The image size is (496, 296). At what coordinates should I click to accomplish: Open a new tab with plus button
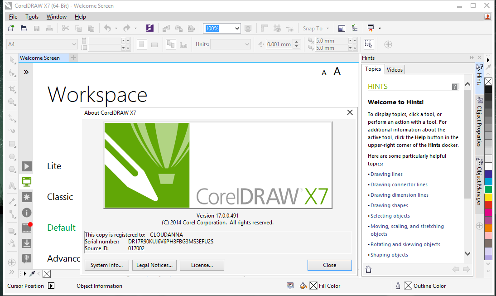(x=73, y=58)
